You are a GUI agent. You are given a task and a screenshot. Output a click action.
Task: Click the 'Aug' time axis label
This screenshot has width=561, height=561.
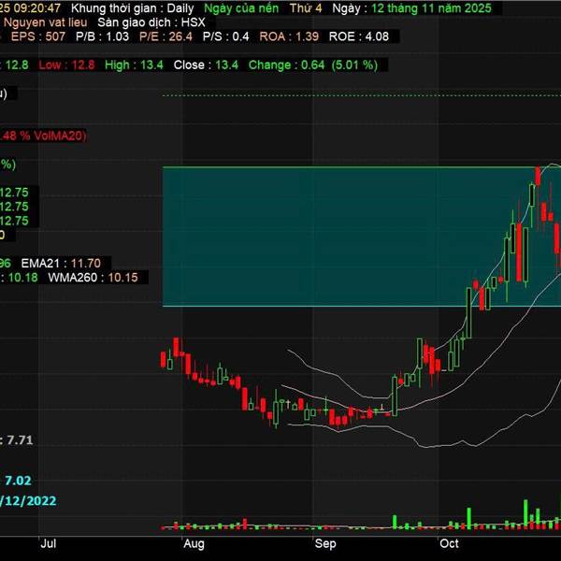click(x=194, y=544)
